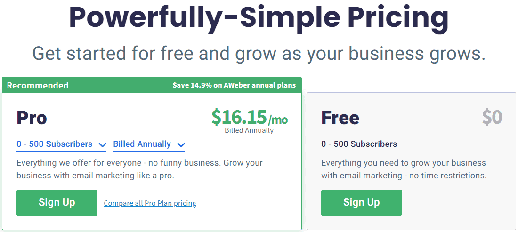Sign up for the Free plan
The width and height of the screenshot is (518, 232).
(361, 202)
